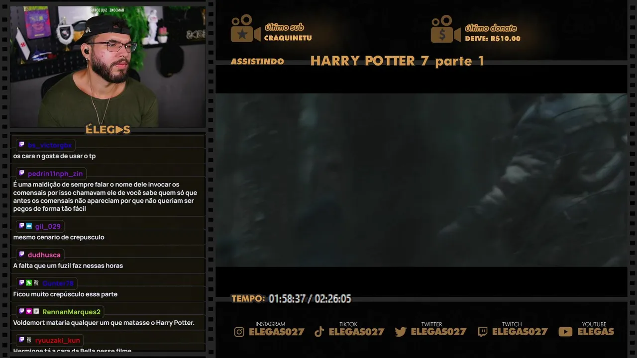Open chat user Gunter78

(x=58, y=283)
